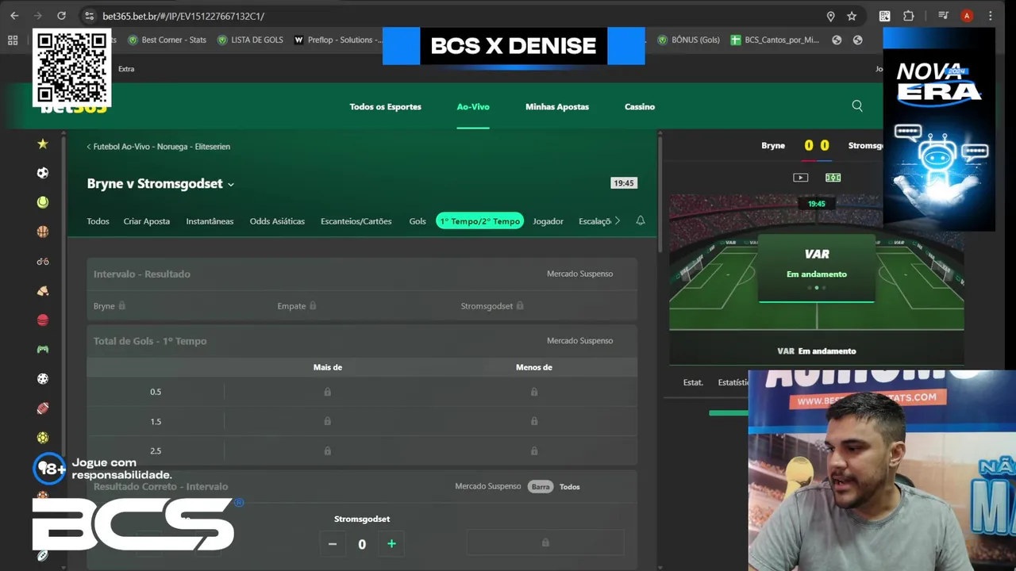Select the 1º Tempo/2º Tempo tab
Image resolution: width=1016 pixels, height=571 pixels.
[x=479, y=221]
